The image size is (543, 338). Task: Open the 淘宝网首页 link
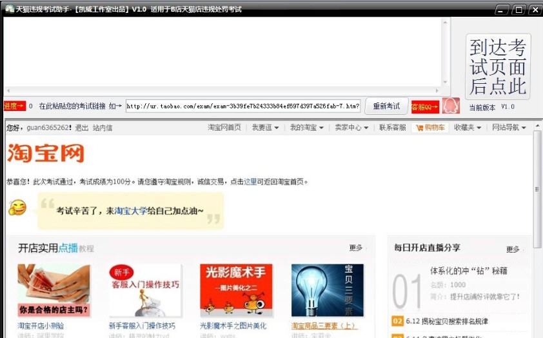click(x=224, y=128)
